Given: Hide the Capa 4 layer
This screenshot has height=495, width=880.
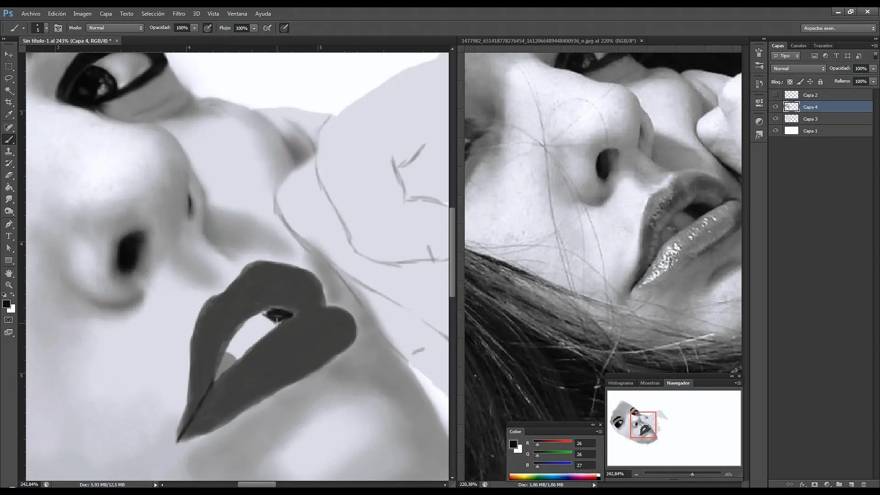Looking at the screenshot, I should (x=775, y=107).
